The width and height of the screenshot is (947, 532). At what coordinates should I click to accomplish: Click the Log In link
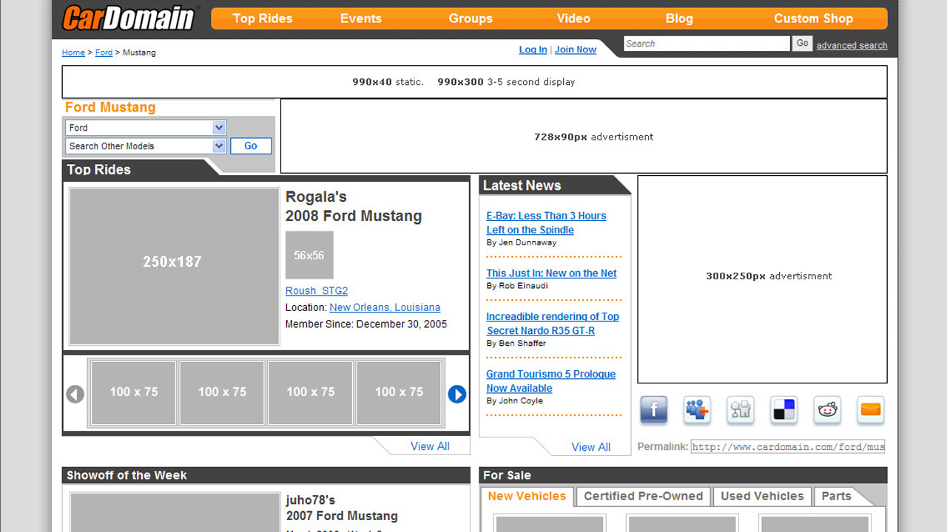click(533, 50)
